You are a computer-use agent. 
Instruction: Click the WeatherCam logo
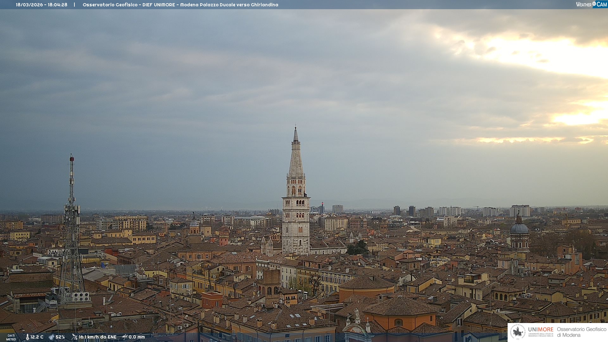[591, 4]
